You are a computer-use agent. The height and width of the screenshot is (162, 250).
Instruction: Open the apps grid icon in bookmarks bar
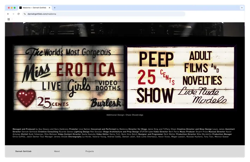[9, 19]
